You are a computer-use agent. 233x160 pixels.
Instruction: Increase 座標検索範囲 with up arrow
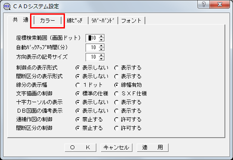101,36
